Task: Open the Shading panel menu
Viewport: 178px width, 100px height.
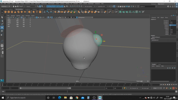Action: click(x=13, y=16)
